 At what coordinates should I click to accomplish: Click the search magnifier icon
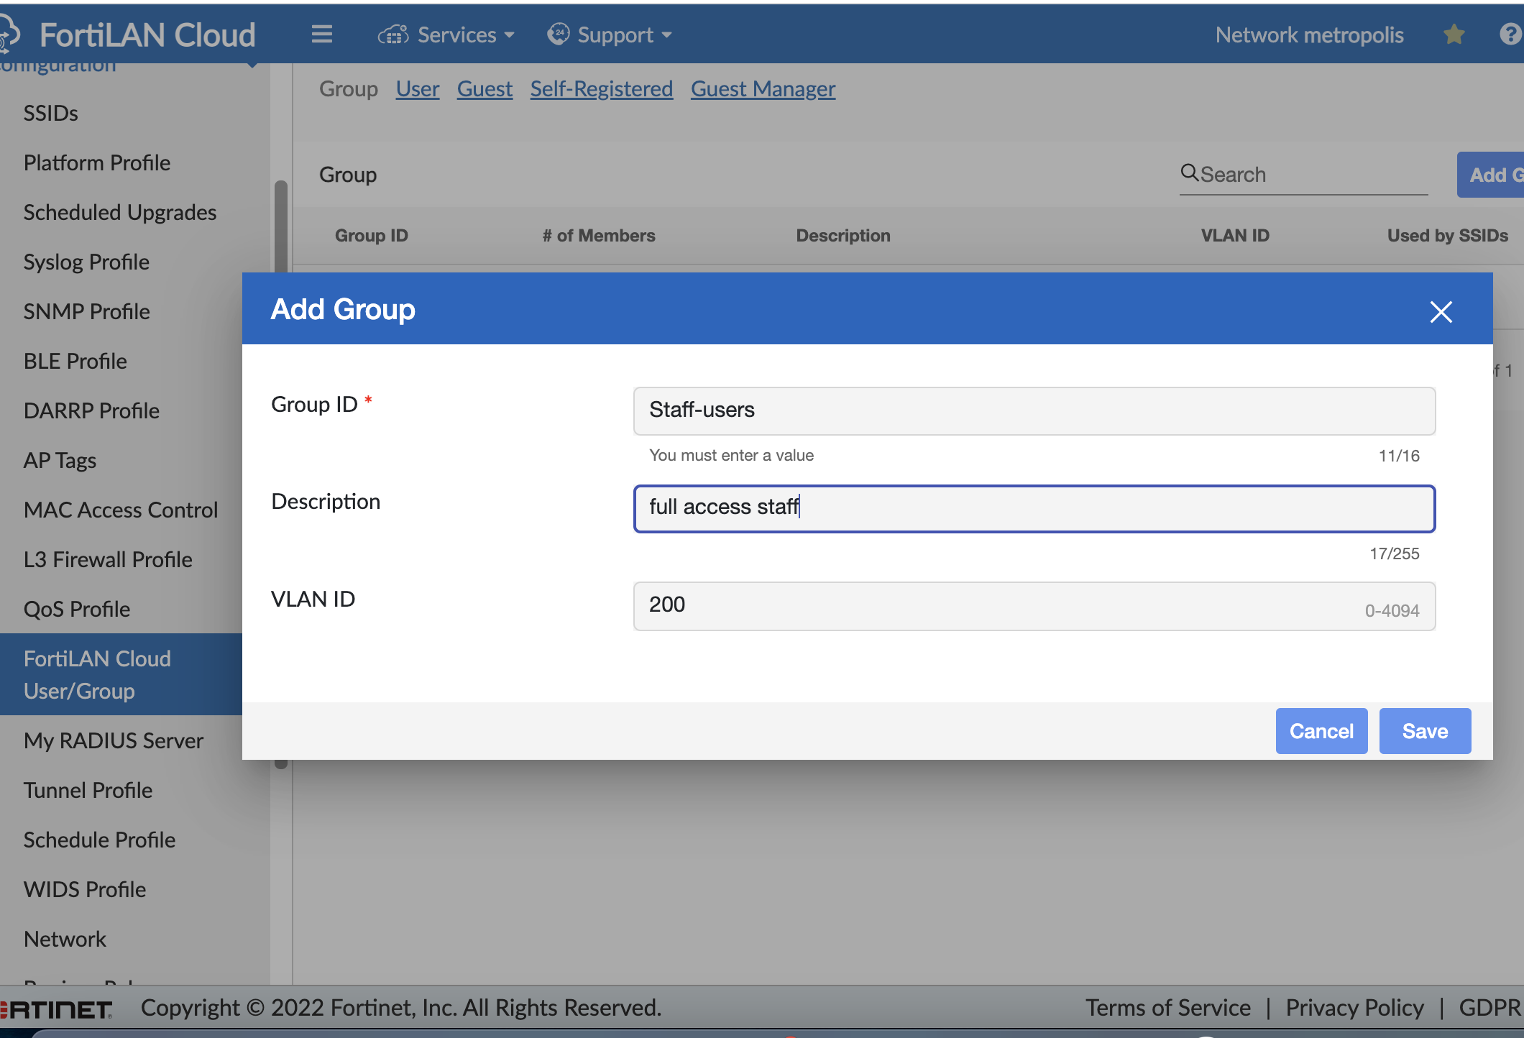tap(1190, 173)
